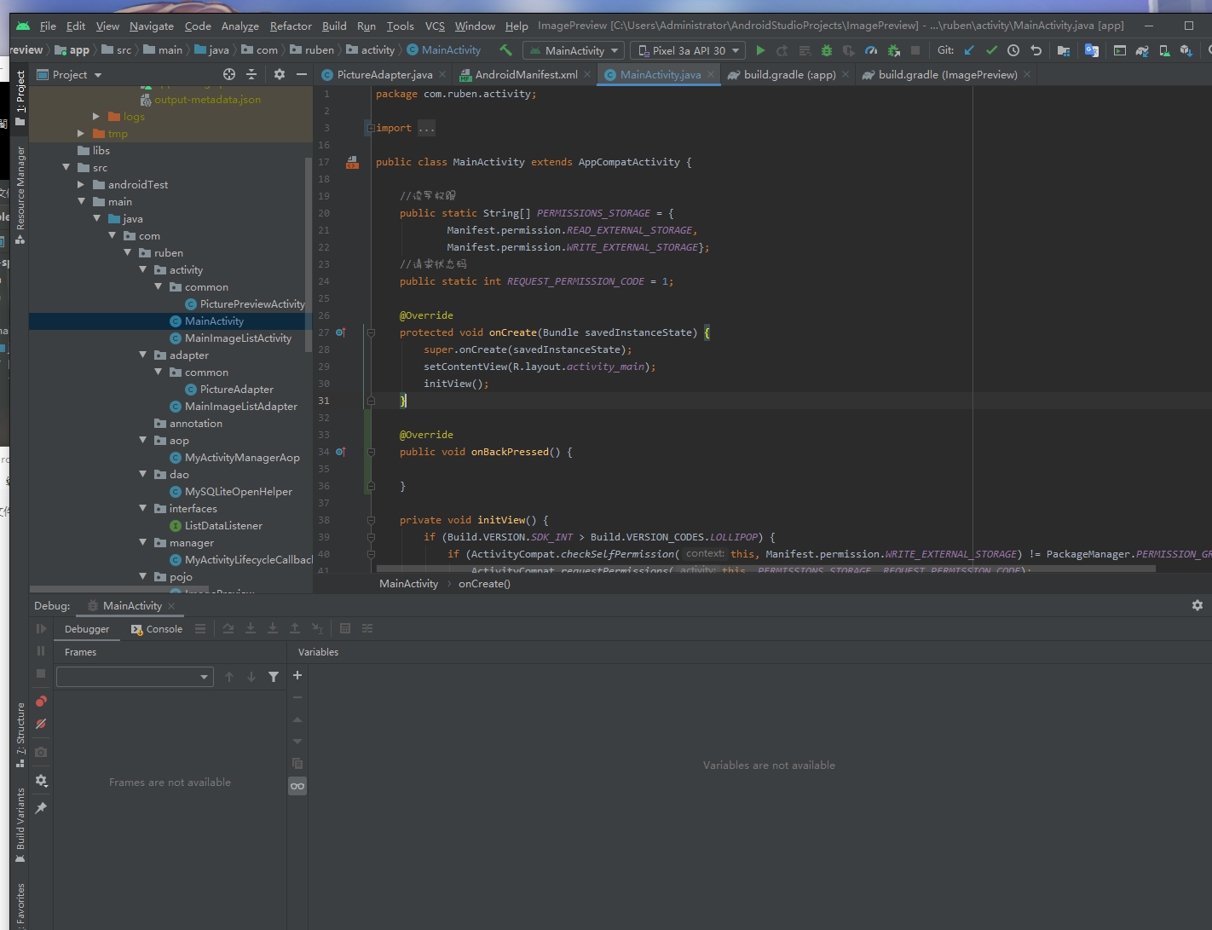Click the Git commit checkmark icon
This screenshot has width=1212, height=930.
point(991,50)
